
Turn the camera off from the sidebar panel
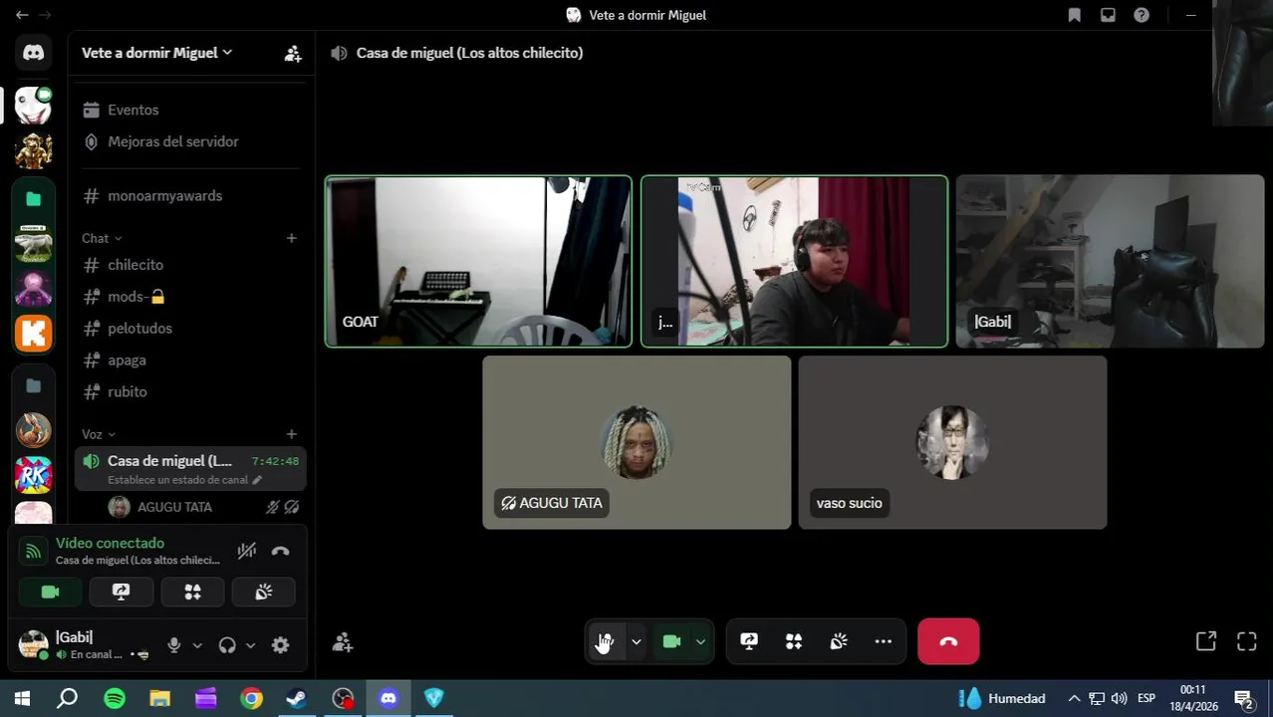50,592
